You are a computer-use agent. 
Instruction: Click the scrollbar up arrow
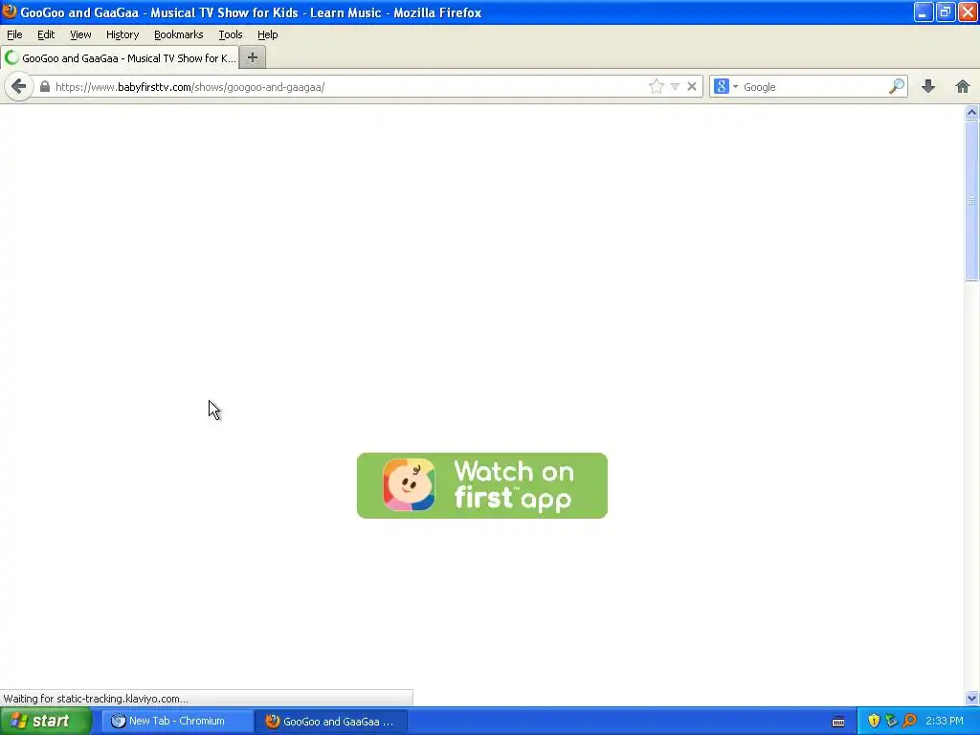click(x=971, y=113)
